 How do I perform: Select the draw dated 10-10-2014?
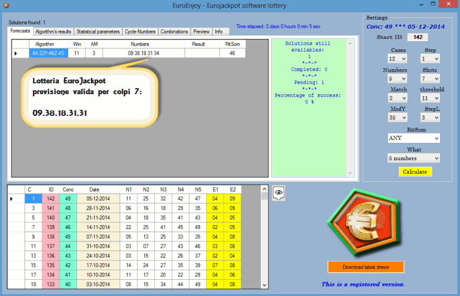(98, 275)
